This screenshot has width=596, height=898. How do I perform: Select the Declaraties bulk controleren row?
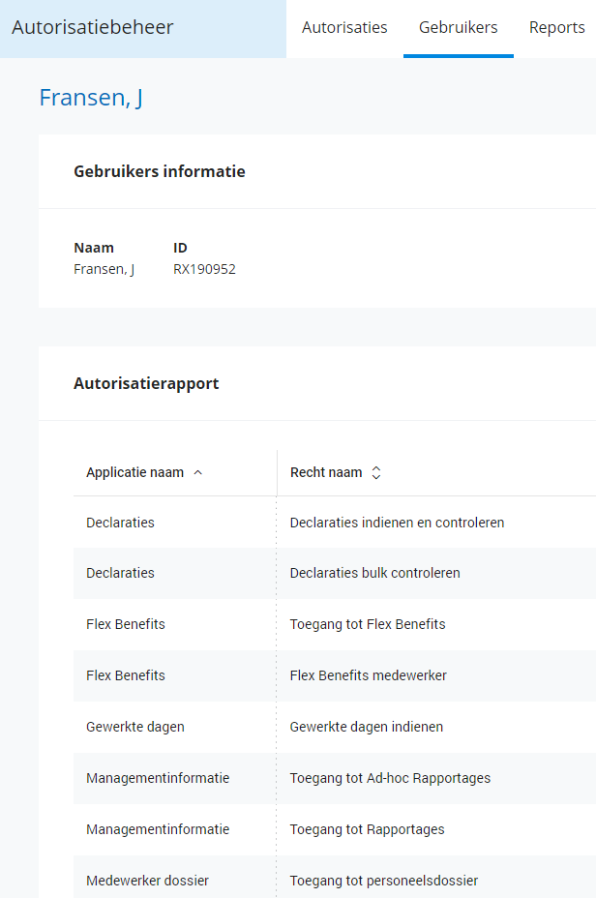pos(374,573)
